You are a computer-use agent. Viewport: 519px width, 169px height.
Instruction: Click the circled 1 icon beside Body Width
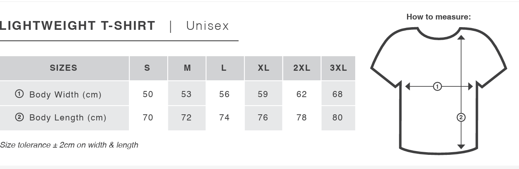19,94
